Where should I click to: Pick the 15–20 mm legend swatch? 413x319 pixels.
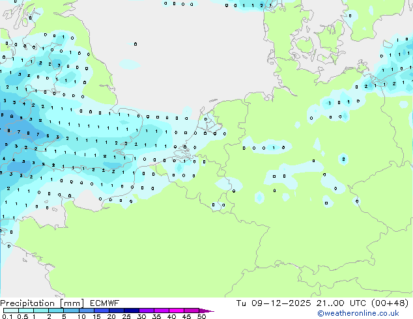point(101,311)
